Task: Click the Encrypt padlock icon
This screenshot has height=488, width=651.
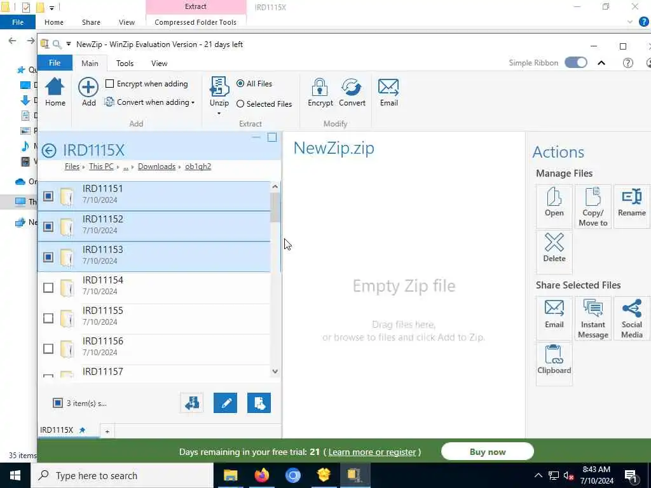Action: 320,92
